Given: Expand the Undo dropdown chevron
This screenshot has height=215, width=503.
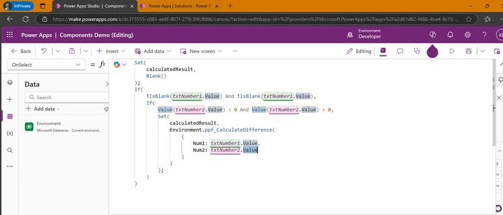Looking at the screenshot, I should tap(58, 51).
